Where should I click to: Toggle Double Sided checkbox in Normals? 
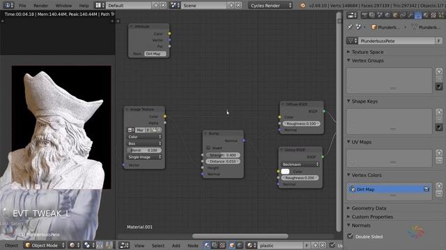[x=350, y=236]
